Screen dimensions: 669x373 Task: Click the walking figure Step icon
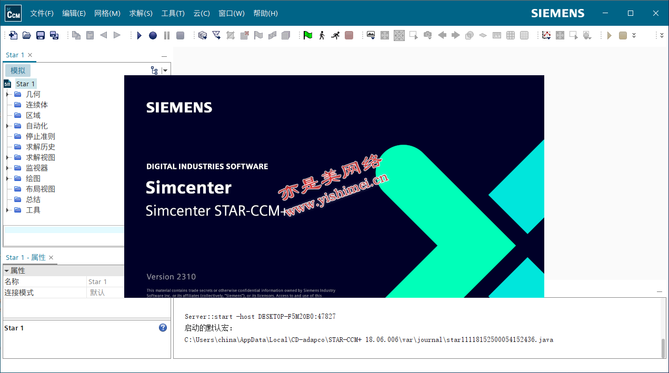pyautogui.click(x=322, y=35)
